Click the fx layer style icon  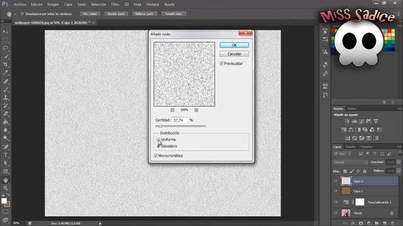[353, 223]
